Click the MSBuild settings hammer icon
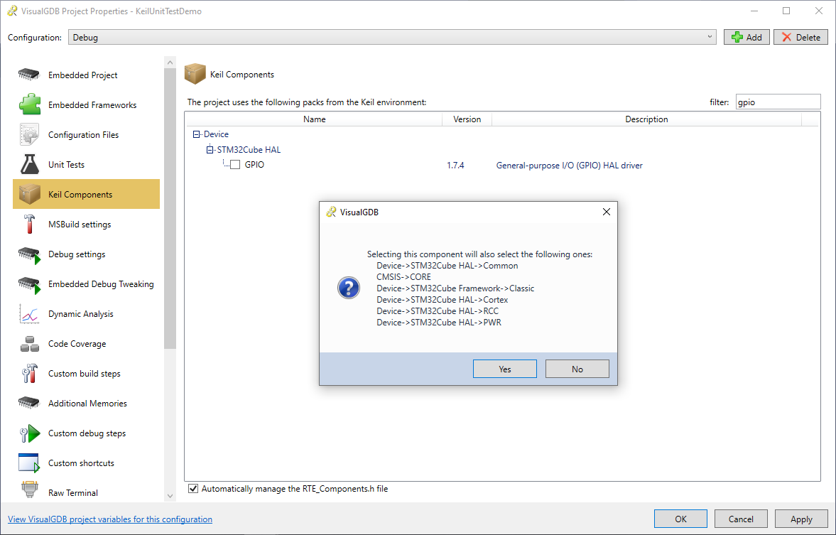The image size is (836, 535). click(x=29, y=224)
